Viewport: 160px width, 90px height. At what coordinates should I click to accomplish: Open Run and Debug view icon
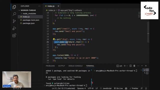pos(14,28)
